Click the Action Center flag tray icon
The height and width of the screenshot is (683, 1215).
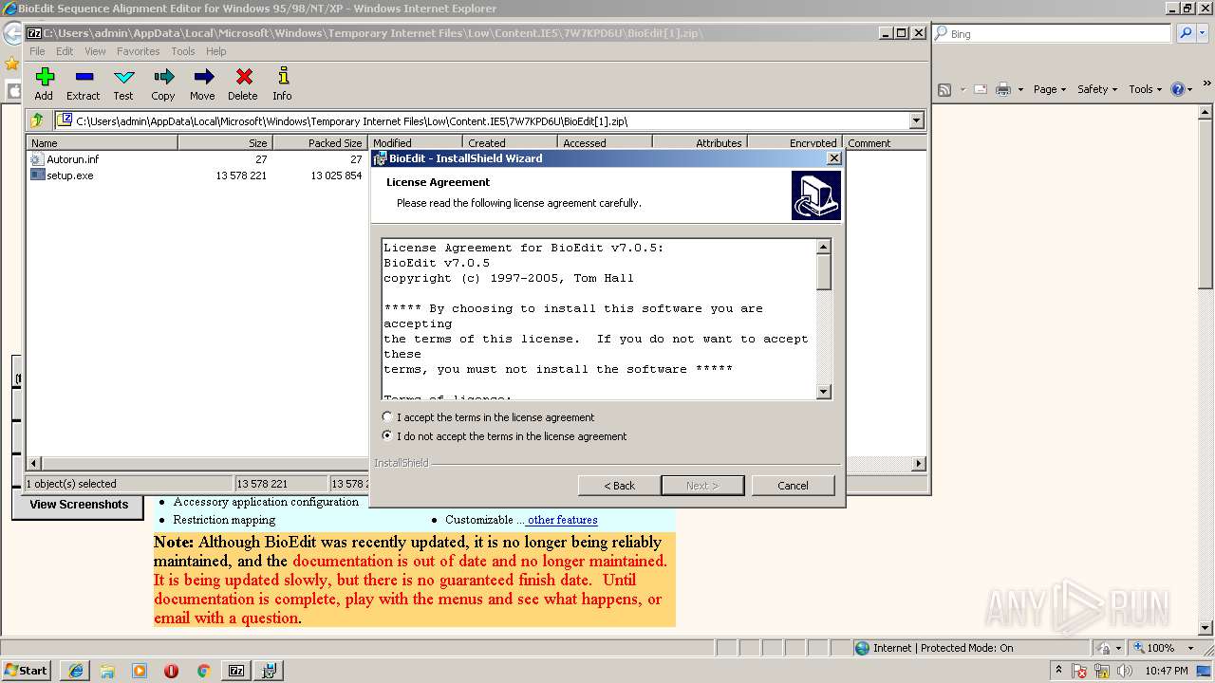click(1081, 671)
